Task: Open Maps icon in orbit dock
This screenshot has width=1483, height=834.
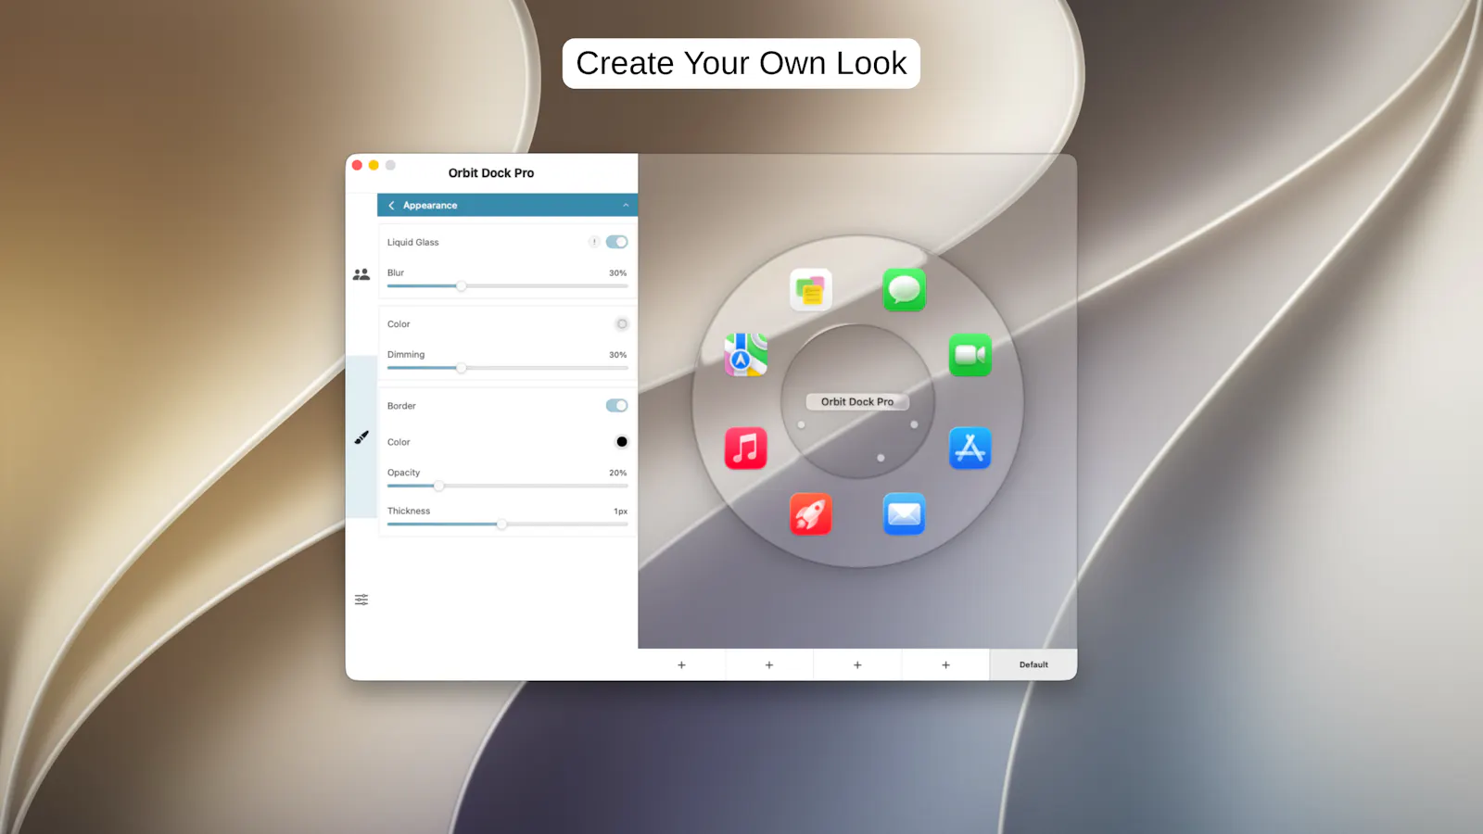Action: (x=746, y=355)
